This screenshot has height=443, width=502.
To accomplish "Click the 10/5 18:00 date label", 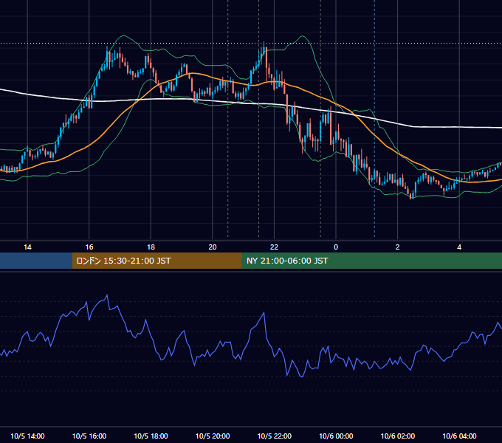I will click(x=151, y=436).
